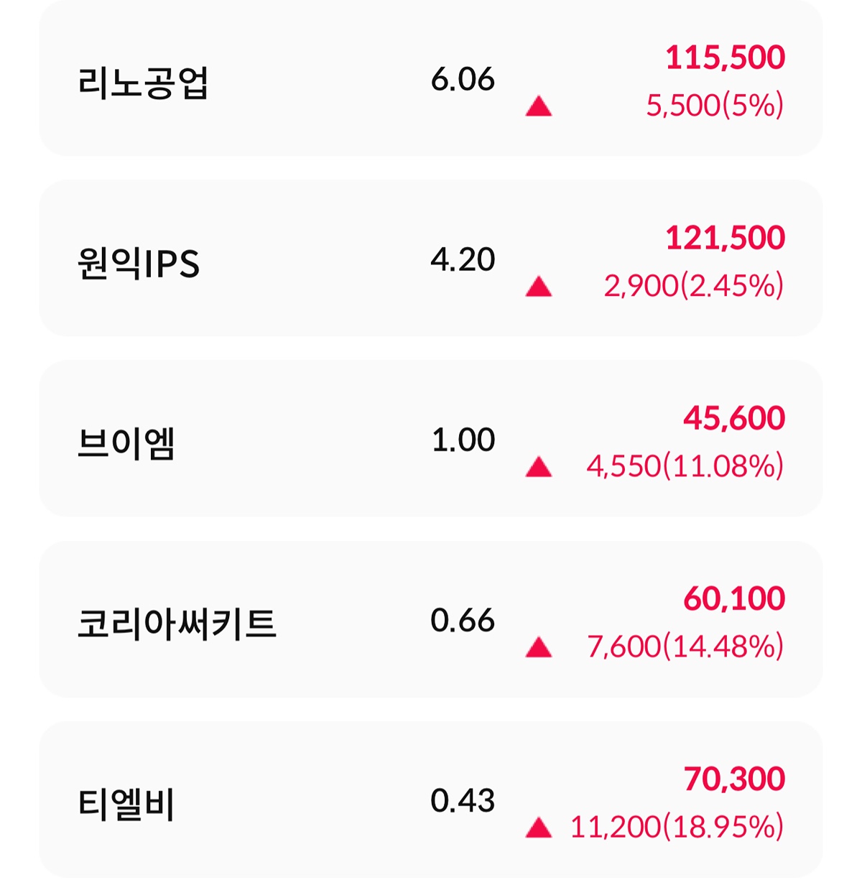Screen dimensions: 862x880
Task: Open the 리노공업 stock name
Action: [x=143, y=82]
